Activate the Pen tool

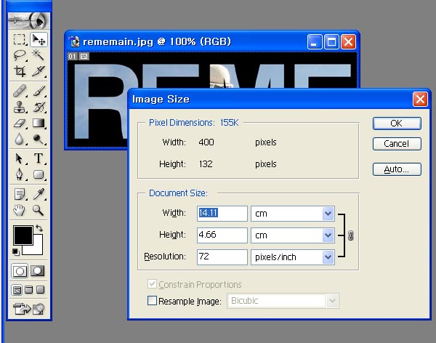pos(20,174)
